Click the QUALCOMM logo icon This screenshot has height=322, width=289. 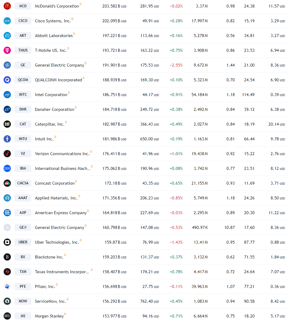click(7, 80)
